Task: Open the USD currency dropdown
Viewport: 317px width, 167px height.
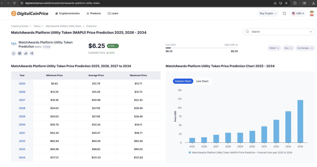Action: tap(298, 13)
